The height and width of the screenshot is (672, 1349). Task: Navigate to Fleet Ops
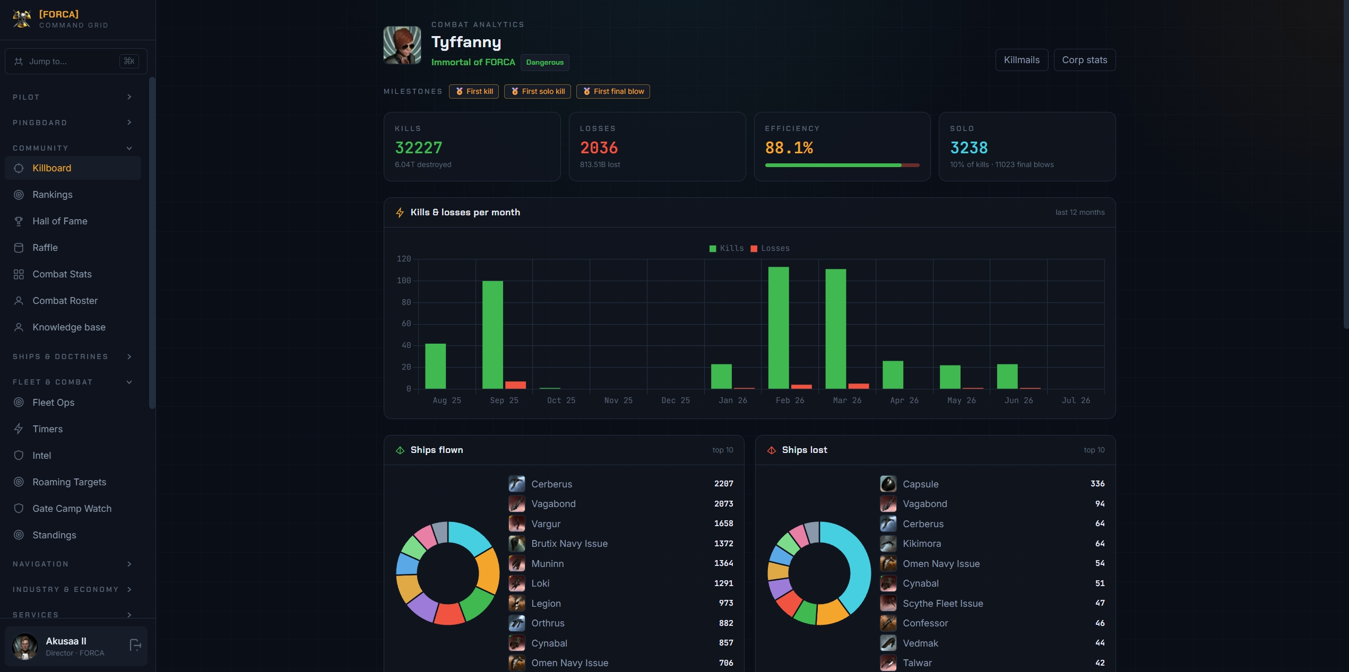point(73,403)
